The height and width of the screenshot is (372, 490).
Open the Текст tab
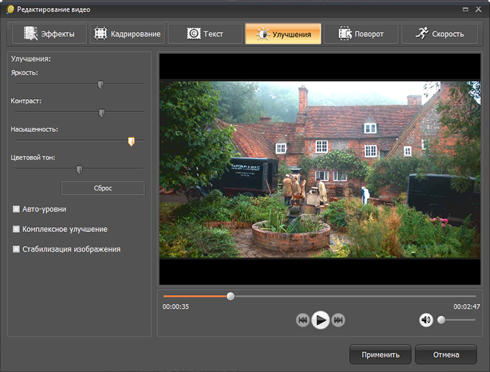point(205,34)
